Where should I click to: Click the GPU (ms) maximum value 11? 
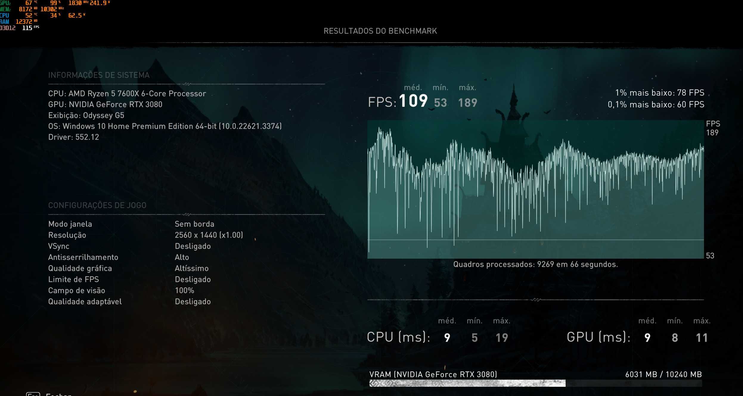(x=702, y=338)
